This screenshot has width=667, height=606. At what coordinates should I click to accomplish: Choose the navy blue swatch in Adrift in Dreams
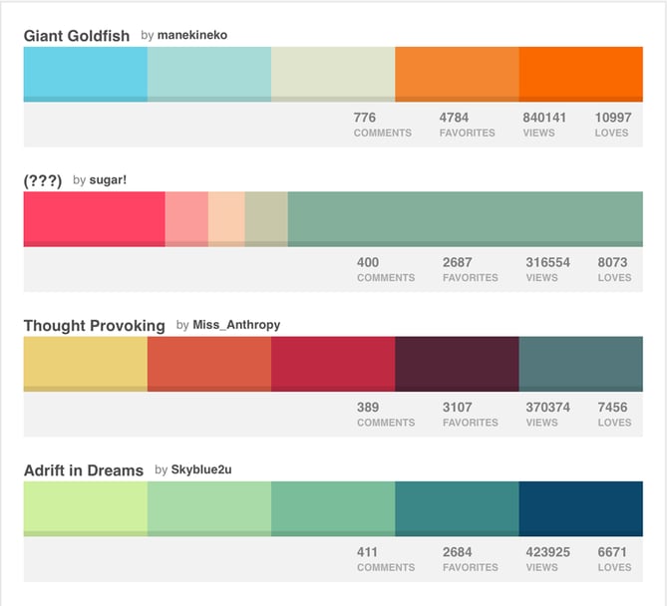[580, 507]
